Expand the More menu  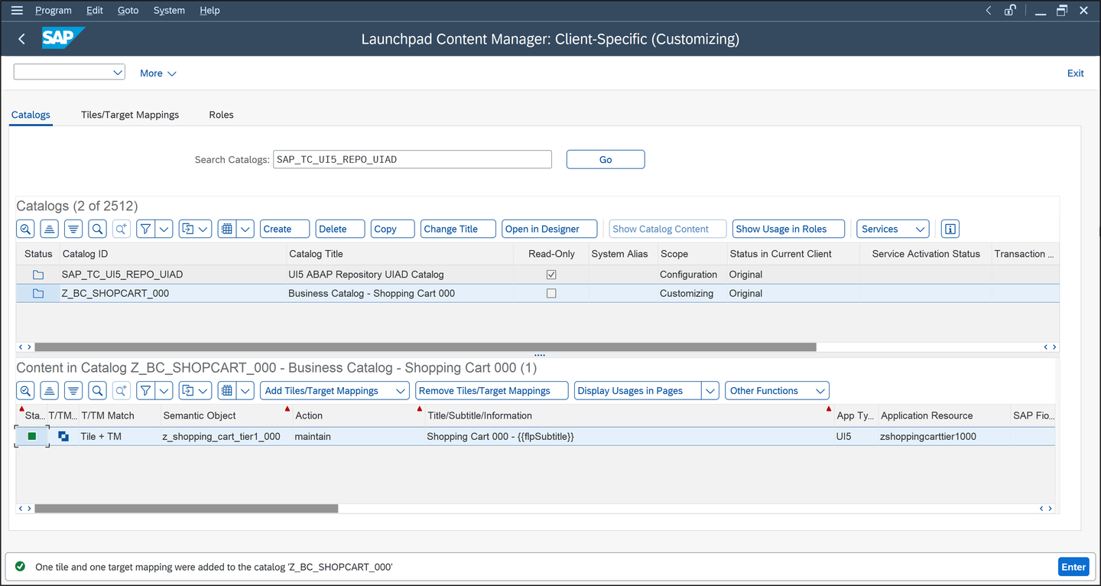tap(158, 73)
